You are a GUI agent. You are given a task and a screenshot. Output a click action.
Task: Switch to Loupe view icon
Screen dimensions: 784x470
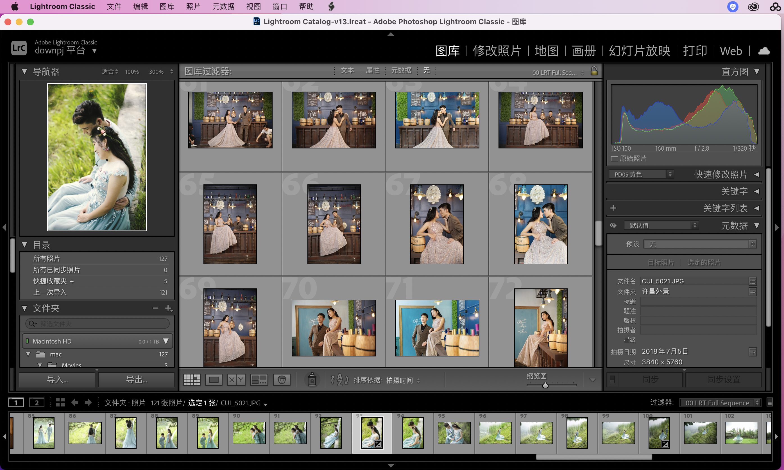[x=214, y=379]
